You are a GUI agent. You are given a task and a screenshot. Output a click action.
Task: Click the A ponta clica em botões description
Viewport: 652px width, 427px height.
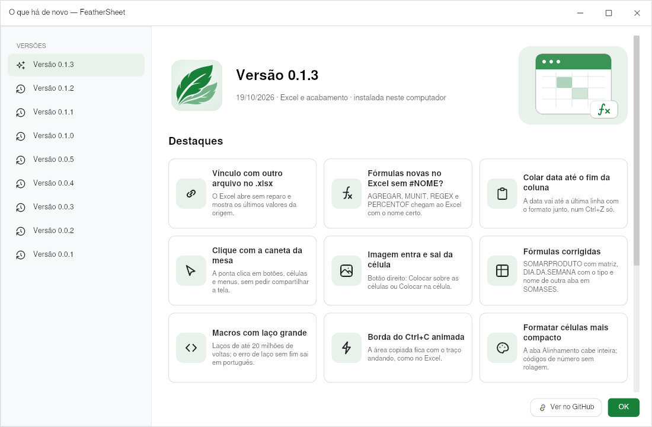260,281
